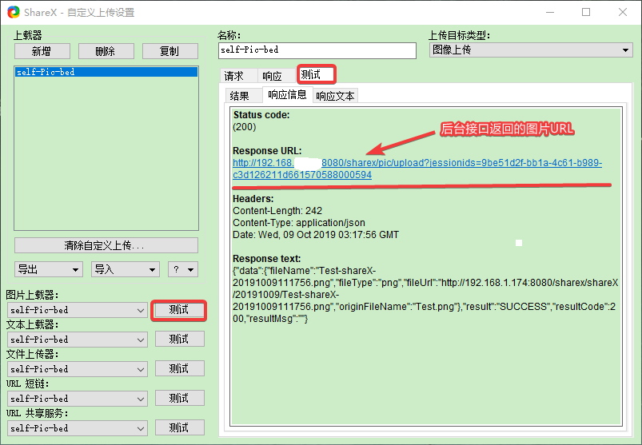
Task: Click the Status code: heading
Action: click(261, 115)
